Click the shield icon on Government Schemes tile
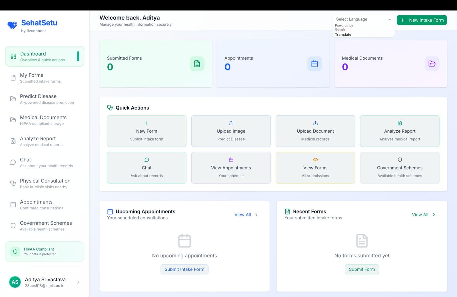The image size is (457, 297). (400, 160)
